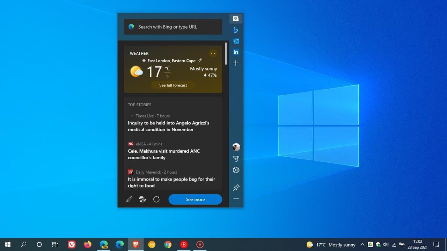
Task: Click the See more button
Action: pyautogui.click(x=195, y=199)
